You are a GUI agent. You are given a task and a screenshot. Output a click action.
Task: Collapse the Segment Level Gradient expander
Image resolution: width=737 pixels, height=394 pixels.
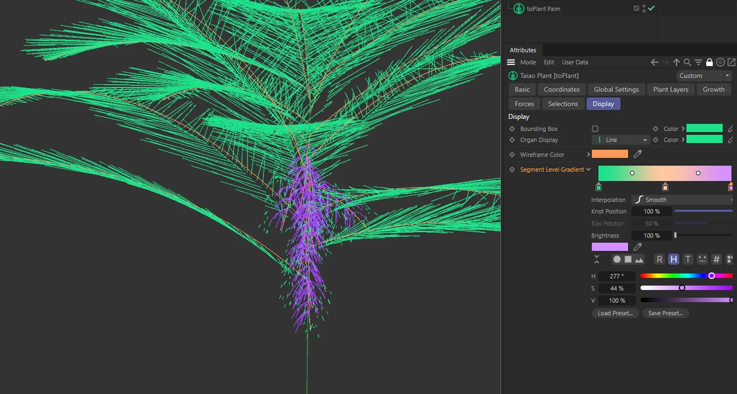tap(588, 169)
